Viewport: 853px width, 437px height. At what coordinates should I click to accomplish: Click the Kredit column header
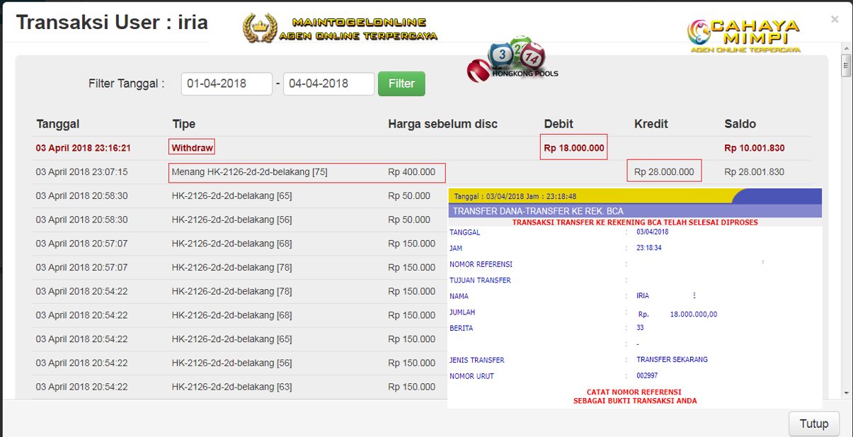[x=651, y=124]
